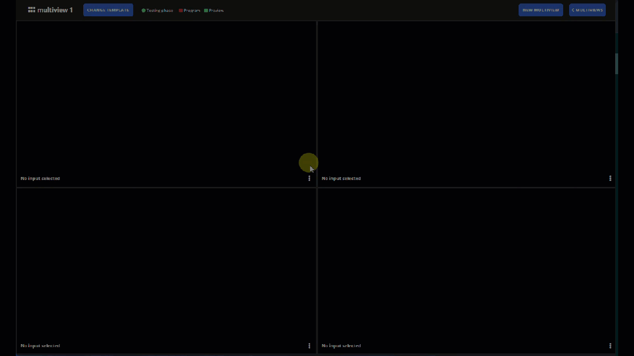The width and height of the screenshot is (634, 356).
Task: Click the red Program legend square
Action: pyautogui.click(x=181, y=10)
